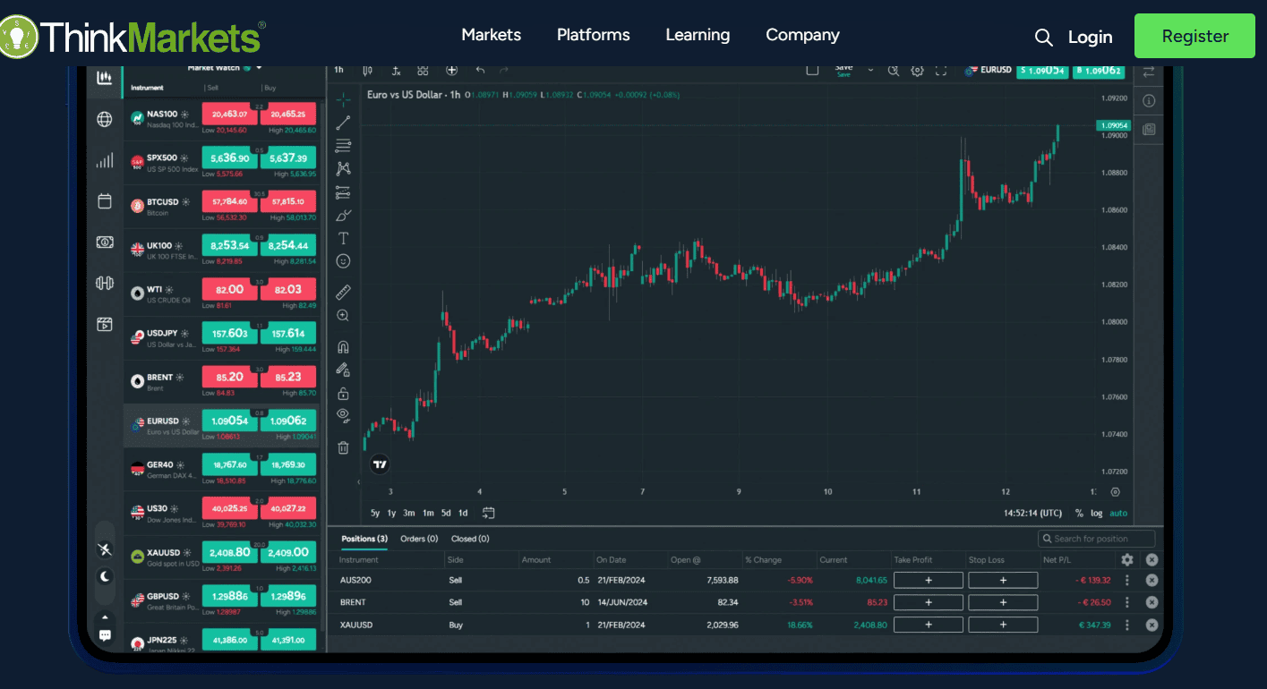Open the text annotation tool

343,237
